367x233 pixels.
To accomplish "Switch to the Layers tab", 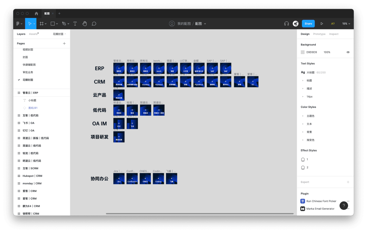I will pos(21,34).
